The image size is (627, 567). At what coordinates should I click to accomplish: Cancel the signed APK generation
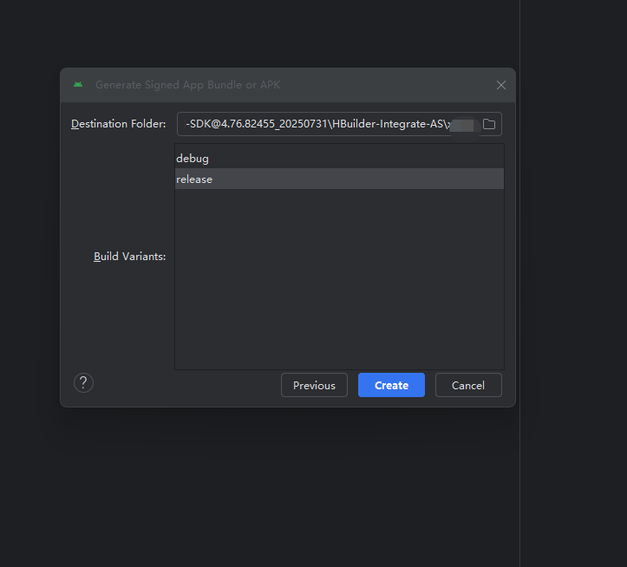[x=467, y=385]
